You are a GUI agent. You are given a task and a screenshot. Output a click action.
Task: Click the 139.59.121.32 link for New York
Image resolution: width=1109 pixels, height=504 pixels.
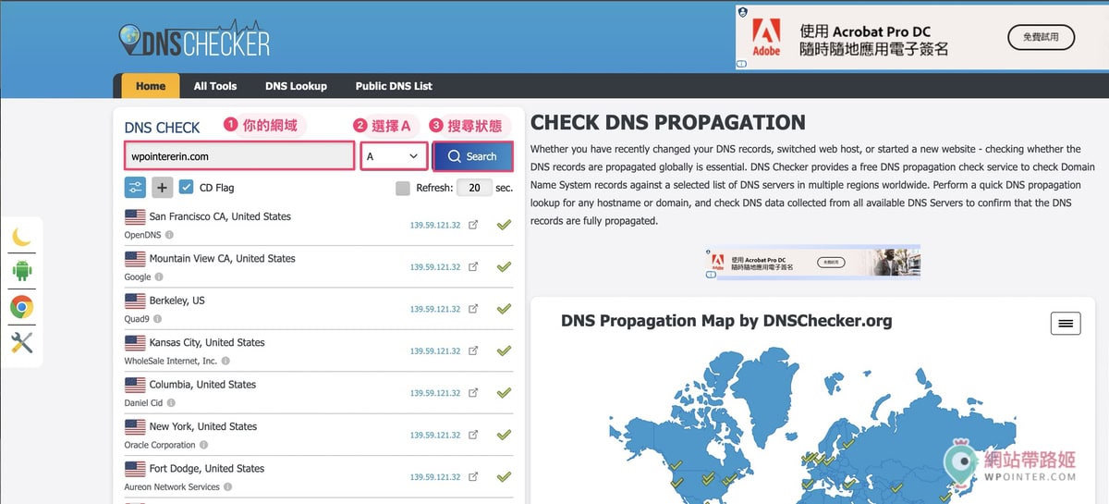pyautogui.click(x=435, y=436)
